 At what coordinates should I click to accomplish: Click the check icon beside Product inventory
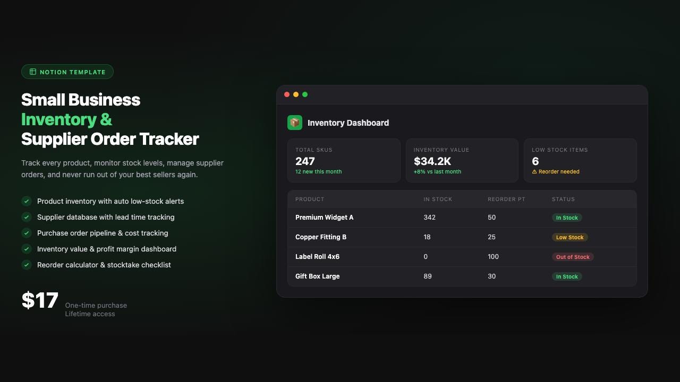point(27,201)
